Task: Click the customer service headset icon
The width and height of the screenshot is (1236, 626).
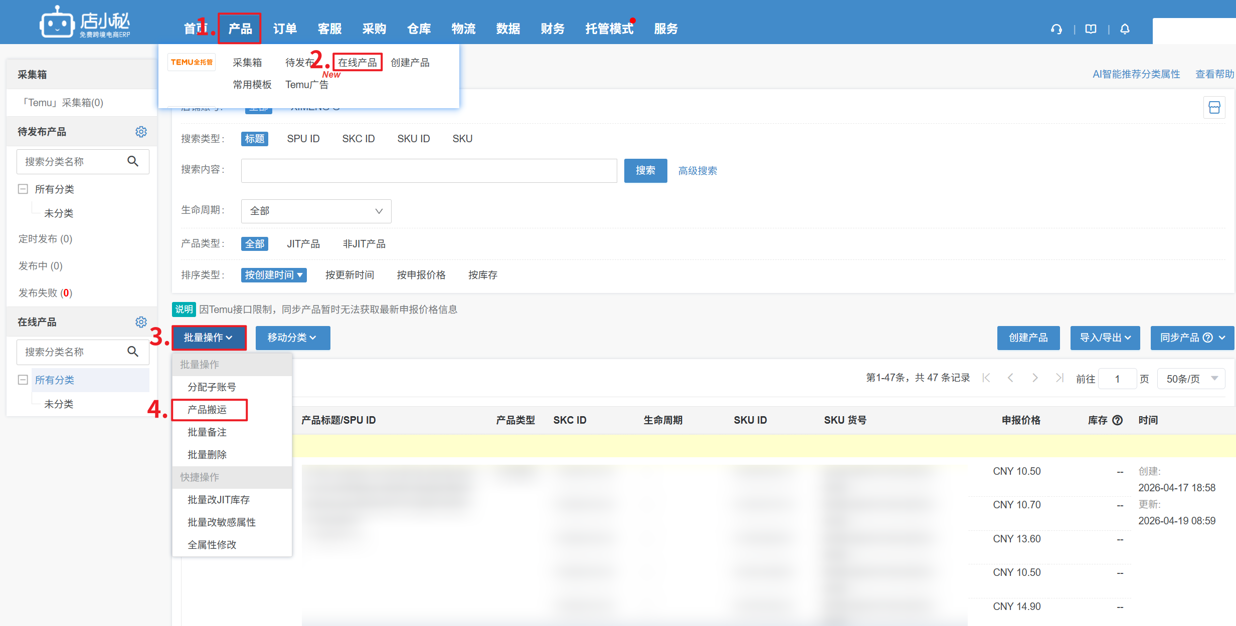Action: [1056, 29]
